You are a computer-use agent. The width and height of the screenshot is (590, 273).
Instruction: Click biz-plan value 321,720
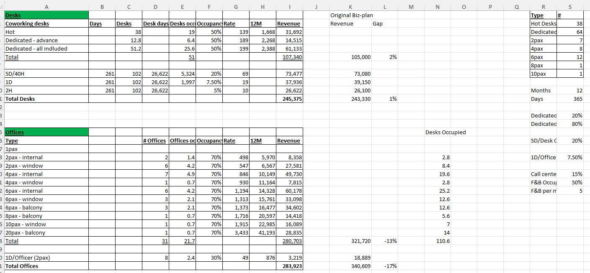coord(350,241)
